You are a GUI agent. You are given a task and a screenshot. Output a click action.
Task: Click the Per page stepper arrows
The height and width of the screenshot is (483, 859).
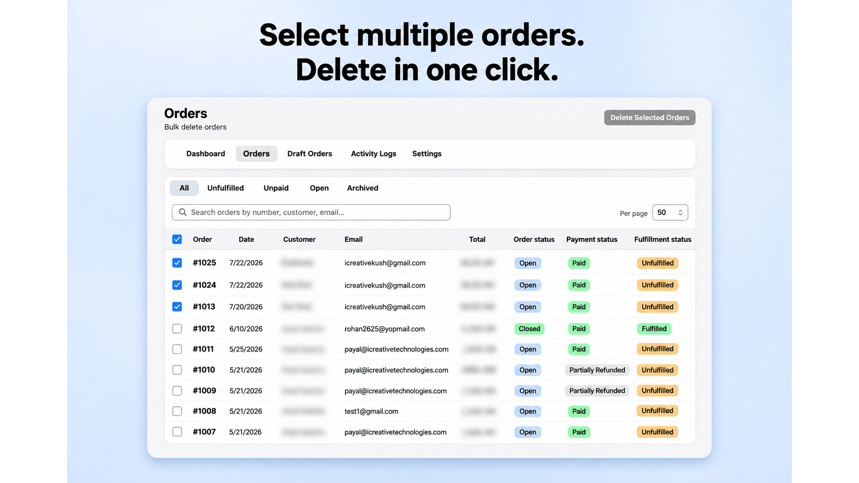click(680, 213)
